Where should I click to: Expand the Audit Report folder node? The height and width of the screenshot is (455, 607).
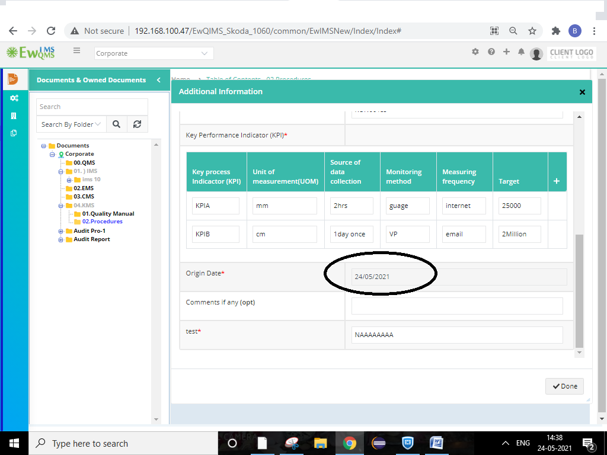point(61,240)
